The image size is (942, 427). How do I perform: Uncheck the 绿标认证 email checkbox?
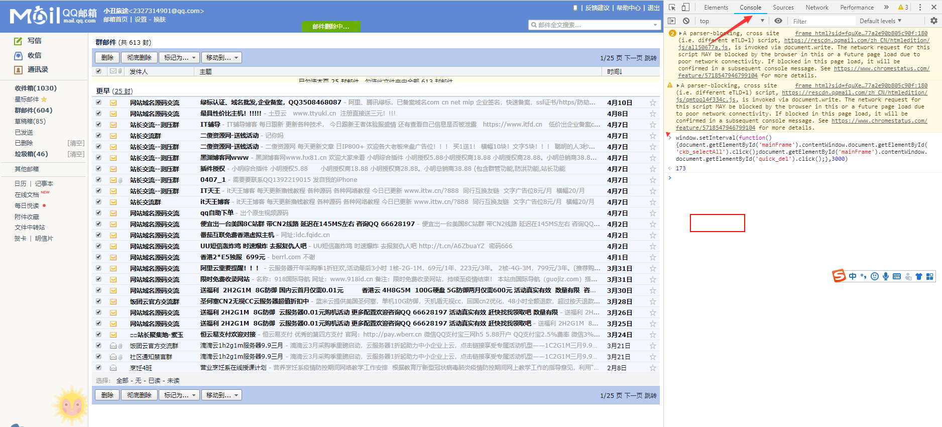(x=98, y=102)
